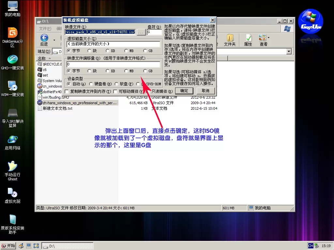The width and height of the screenshot is (334, 250).
Task: Select MB radio for virtual disk size
Action: (127, 51)
